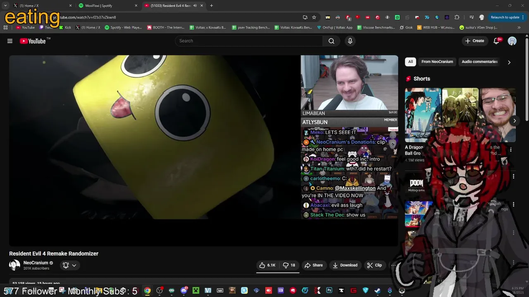529x297 pixels.
Task: Open the A Dragon Ball short thumbnail
Action: [423, 115]
